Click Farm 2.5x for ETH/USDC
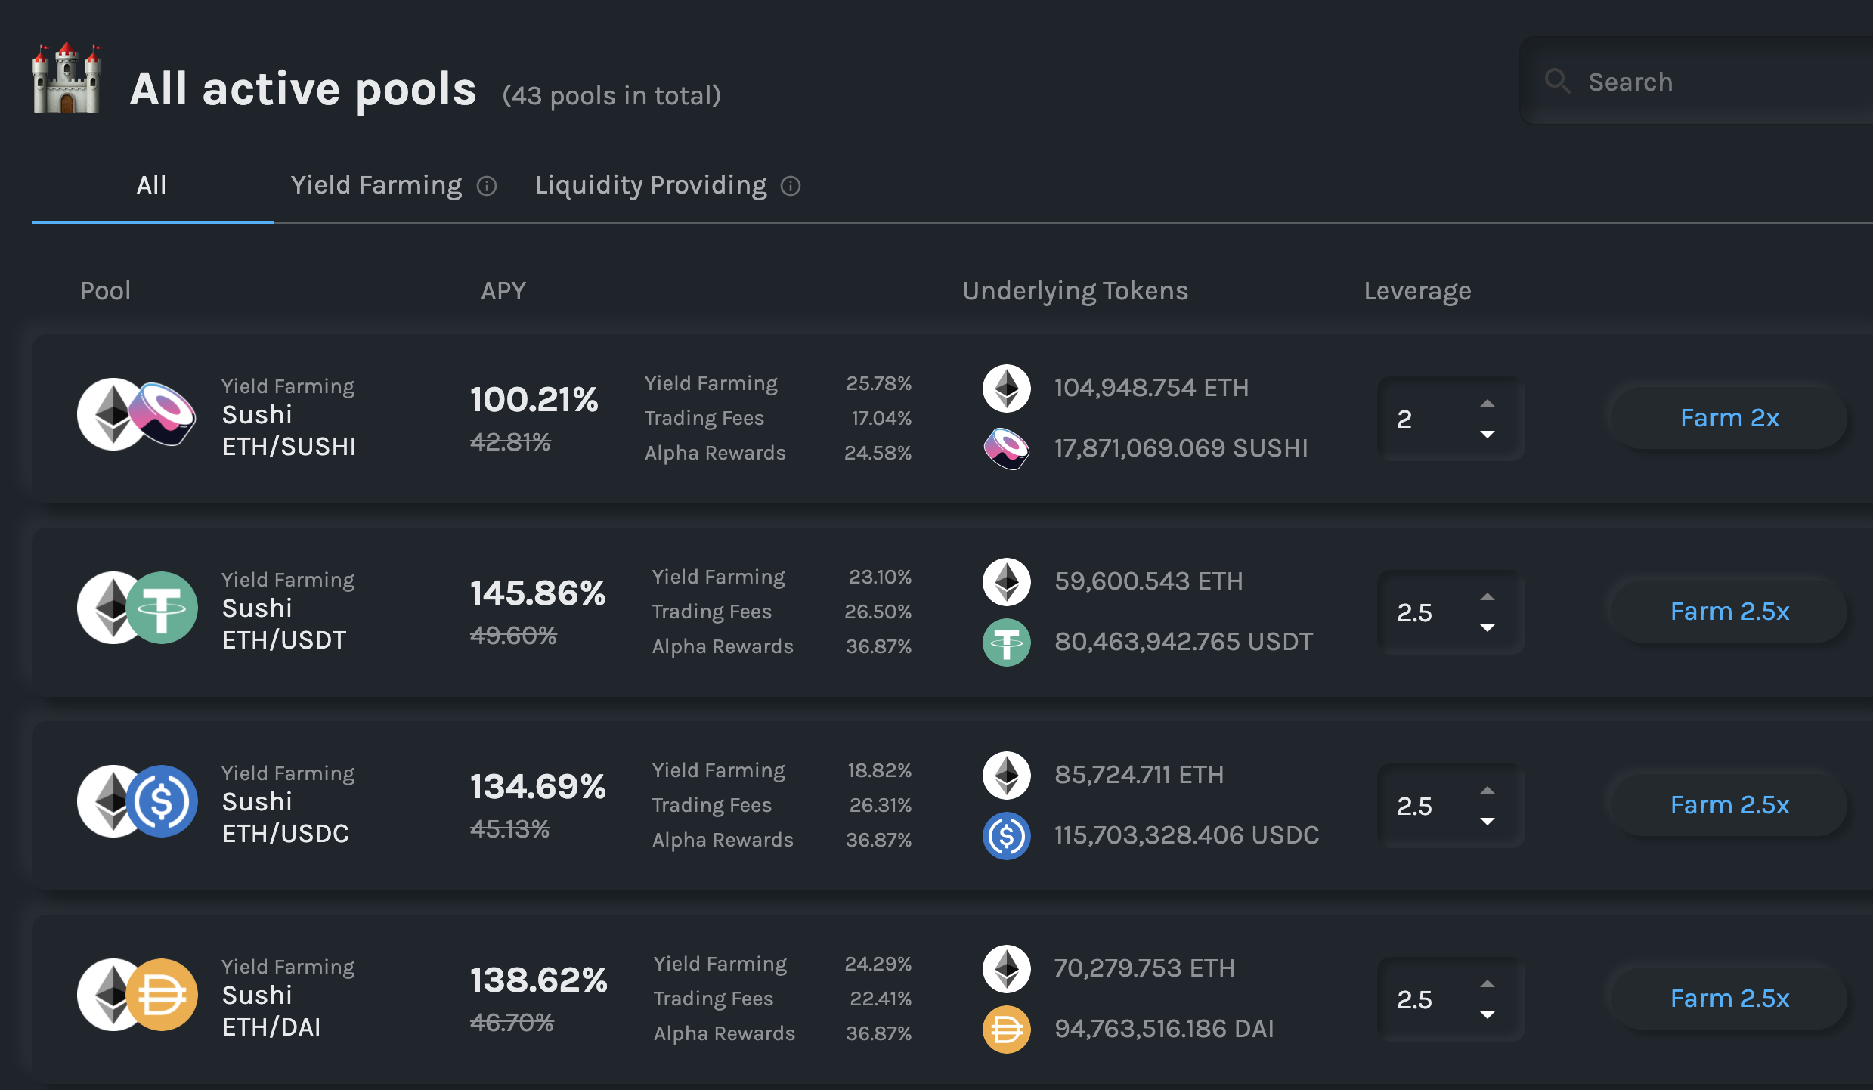This screenshot has width=1873, height=1090. (x=1729, y=805)
